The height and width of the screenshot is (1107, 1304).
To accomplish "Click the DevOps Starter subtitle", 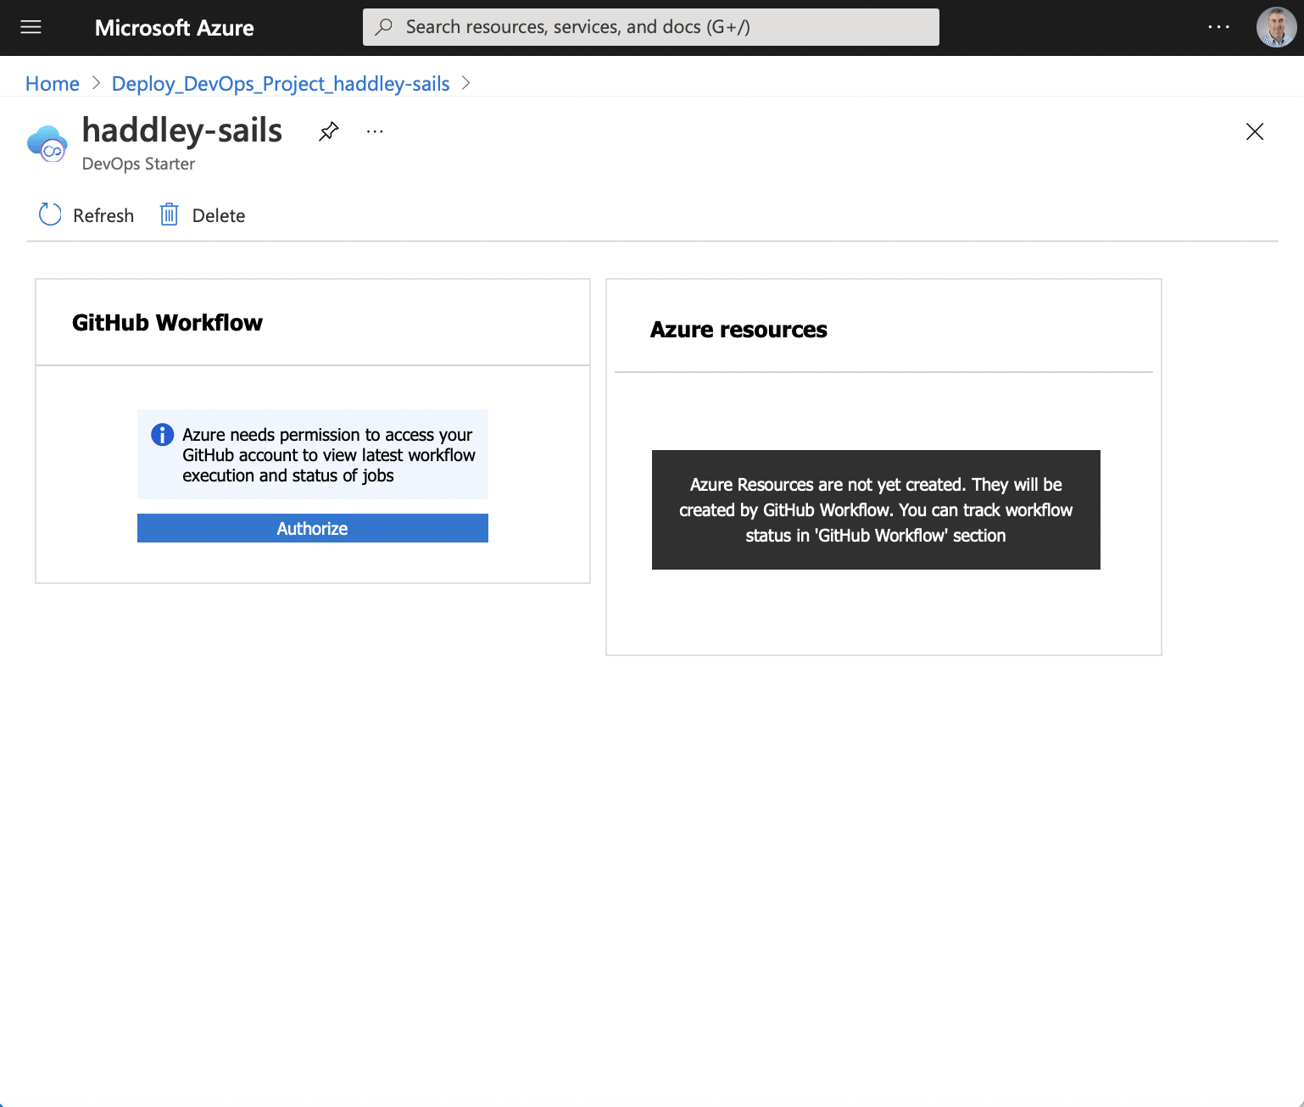I will pyautogui.click(x=138, y=164).
